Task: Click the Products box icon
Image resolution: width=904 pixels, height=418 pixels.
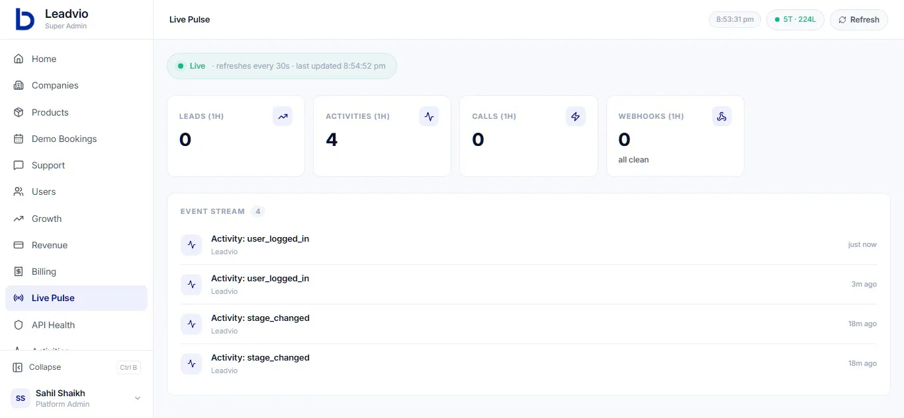Action: 19,112
